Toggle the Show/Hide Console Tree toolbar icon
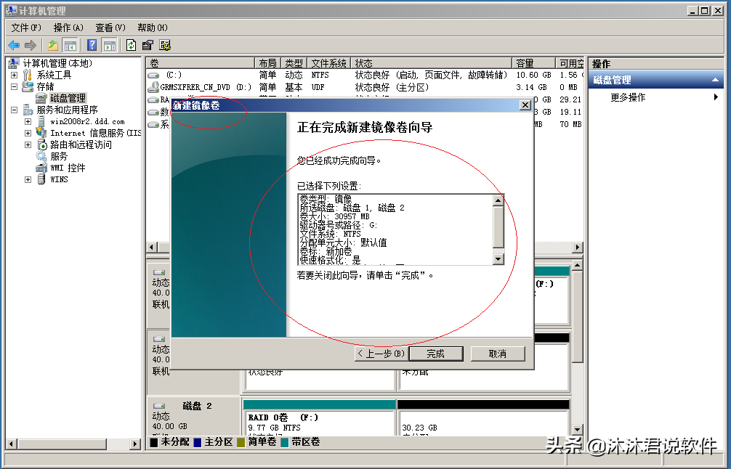The image size is (731, 469). click(x=70, y=45)
